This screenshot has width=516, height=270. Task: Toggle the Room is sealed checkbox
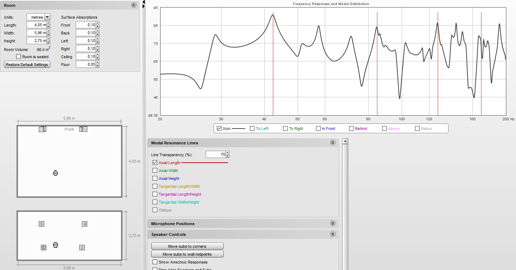[19, 57]
